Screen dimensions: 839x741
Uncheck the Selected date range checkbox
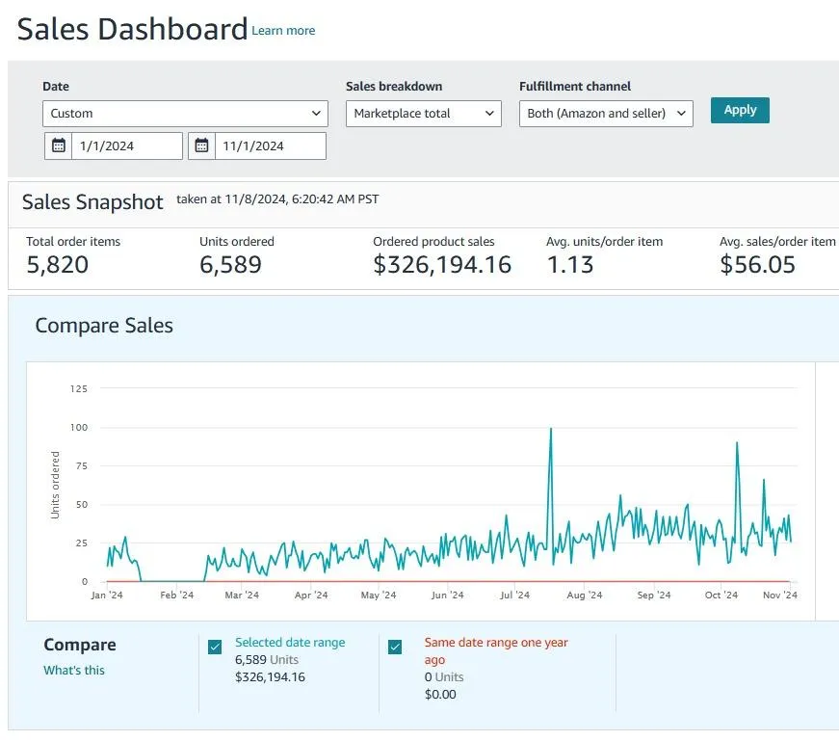tap(215, 647)
